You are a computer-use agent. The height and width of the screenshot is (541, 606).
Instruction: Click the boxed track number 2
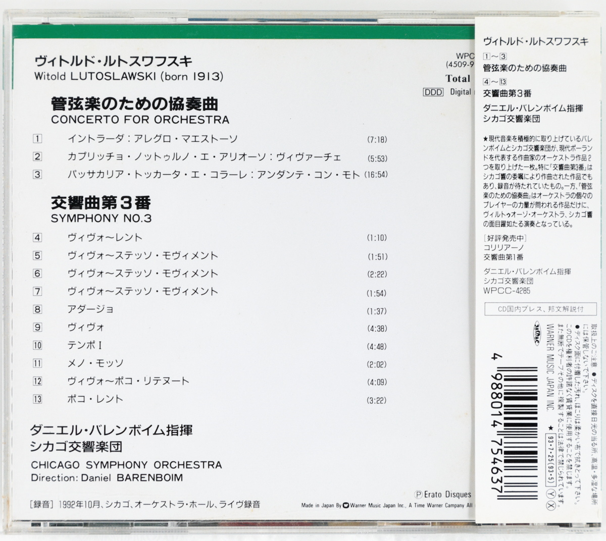(37, 156)
